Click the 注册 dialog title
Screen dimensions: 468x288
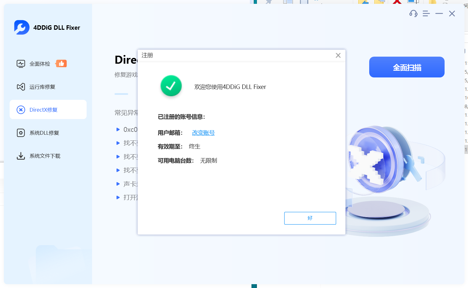tap(147, 55)
